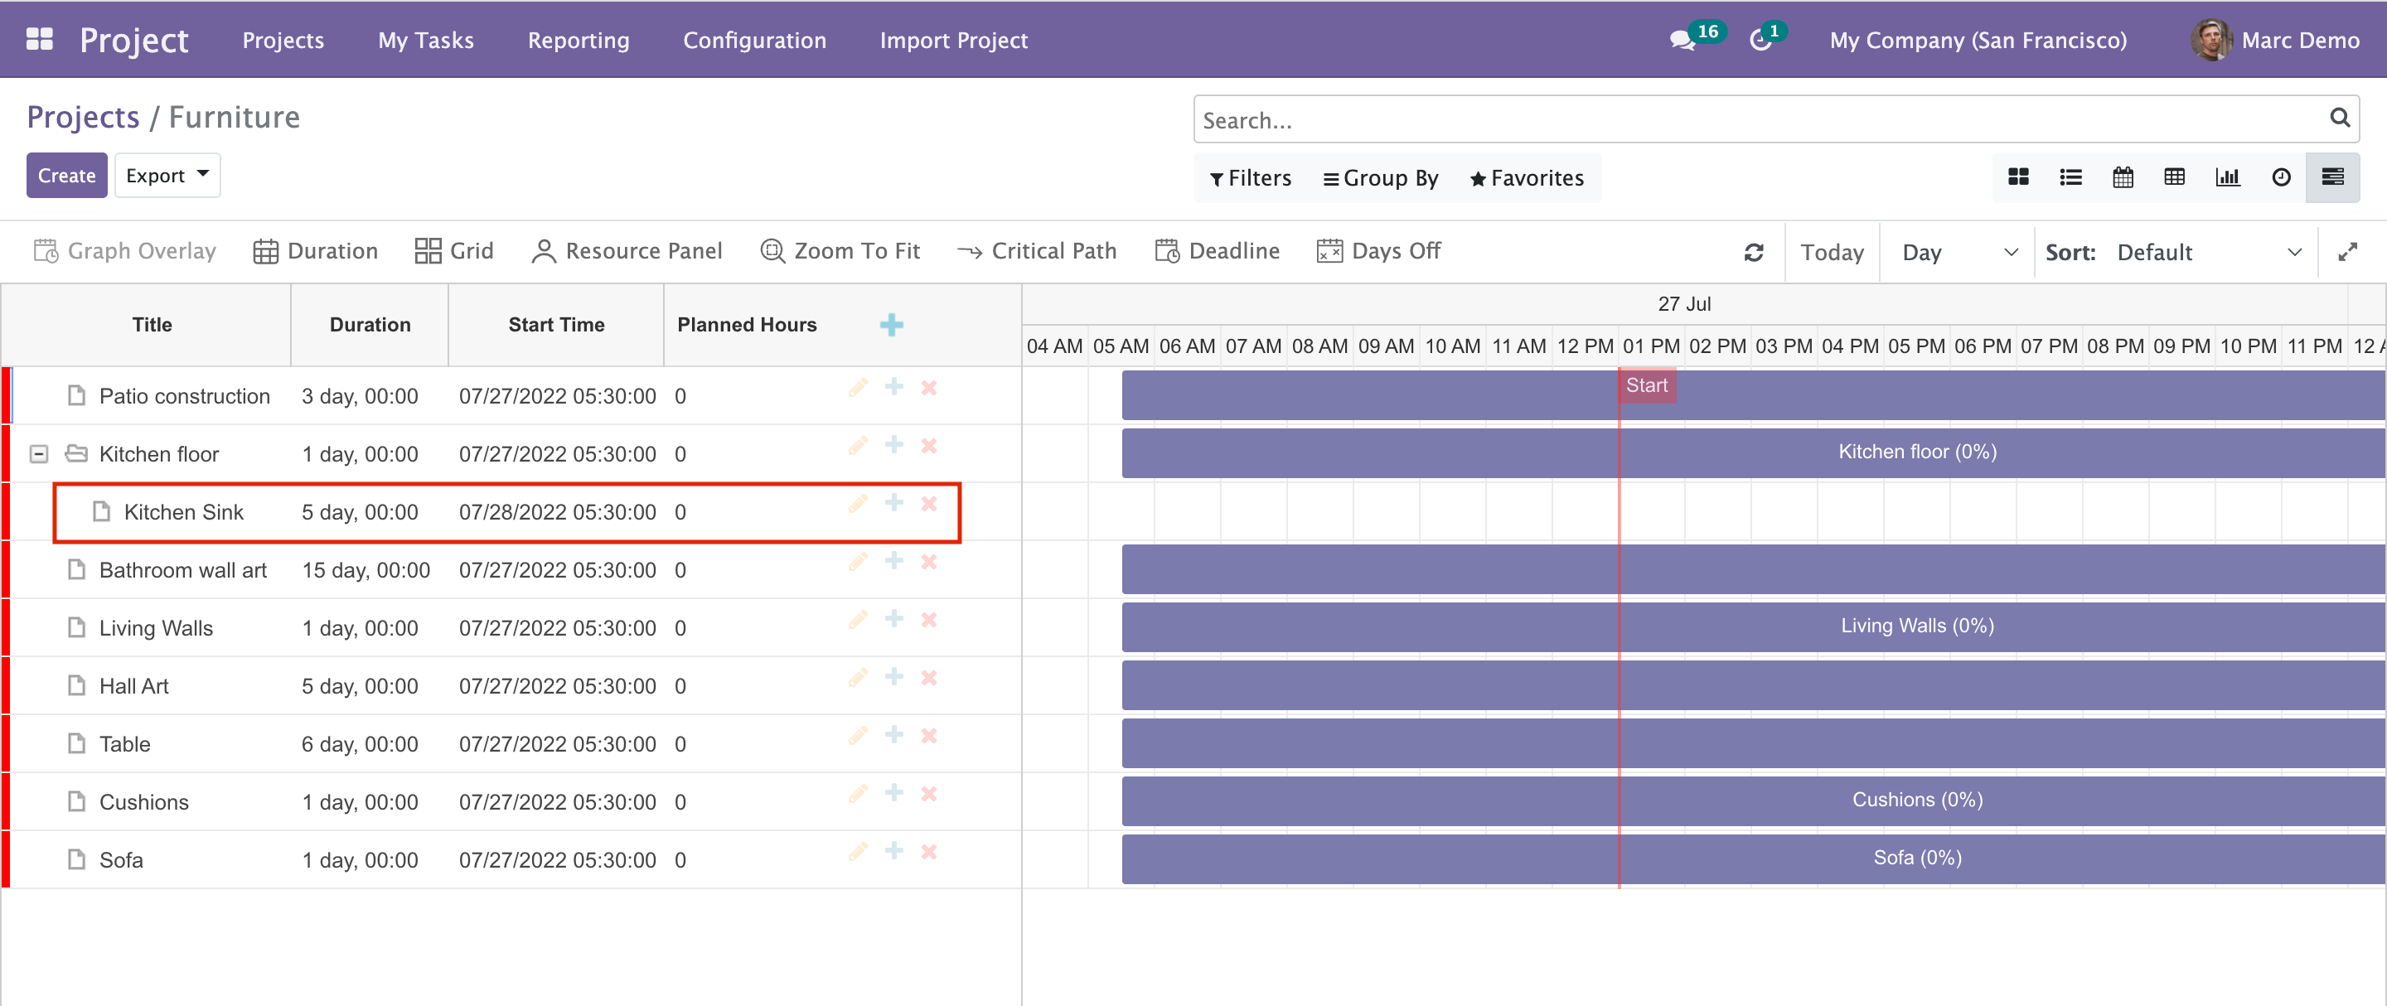
Task: Switch to Kanban view icon
Action: [x=2017, y=177]
